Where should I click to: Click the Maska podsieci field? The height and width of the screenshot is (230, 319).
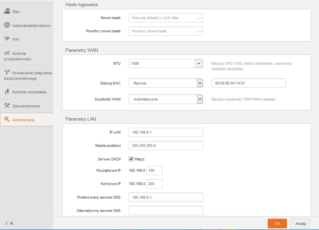pyautogui.click(x=166, y=145)
